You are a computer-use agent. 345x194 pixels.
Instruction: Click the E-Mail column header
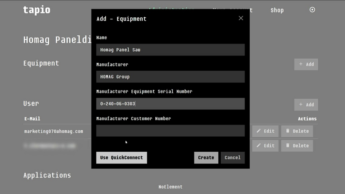[x=32, y=119]
